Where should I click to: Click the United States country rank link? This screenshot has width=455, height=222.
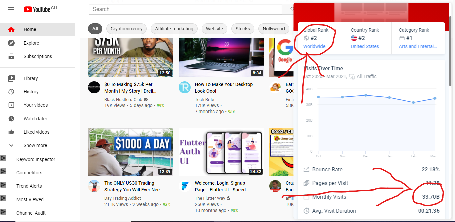coord(365,46)
